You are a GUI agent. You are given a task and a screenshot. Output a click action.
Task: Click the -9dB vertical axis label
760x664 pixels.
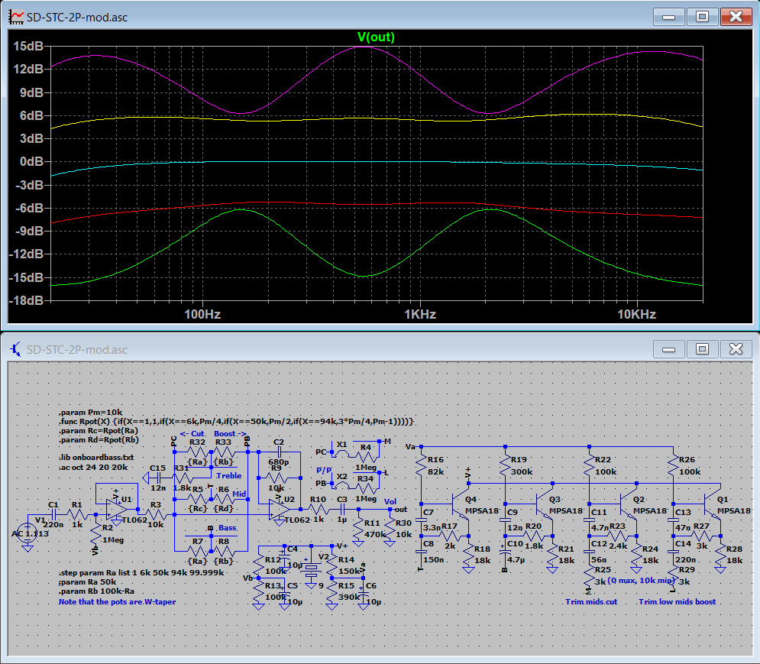tap(30, 231)
